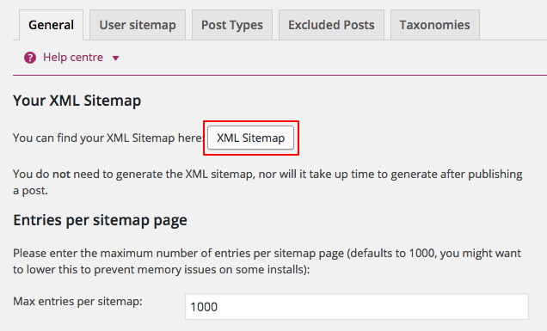Image resolution: width=547 pixels, height=331 pixels.
Task: Click the 1000 value in the entries field
Action: point(204,307)
